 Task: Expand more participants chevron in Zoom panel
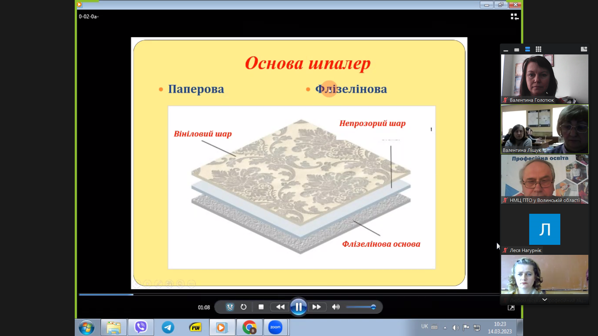[544, 300]
